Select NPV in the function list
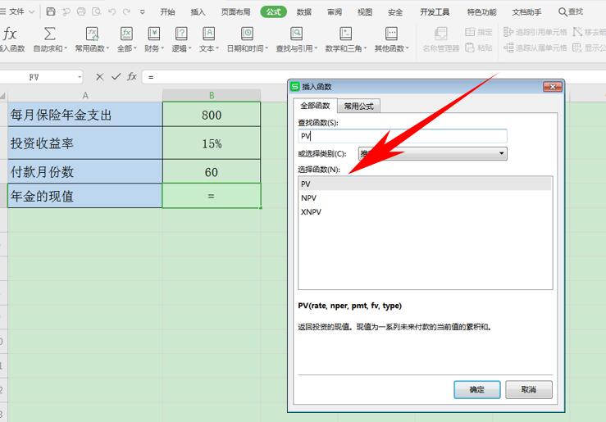The image size is (606, 422). tap(425, 197)
